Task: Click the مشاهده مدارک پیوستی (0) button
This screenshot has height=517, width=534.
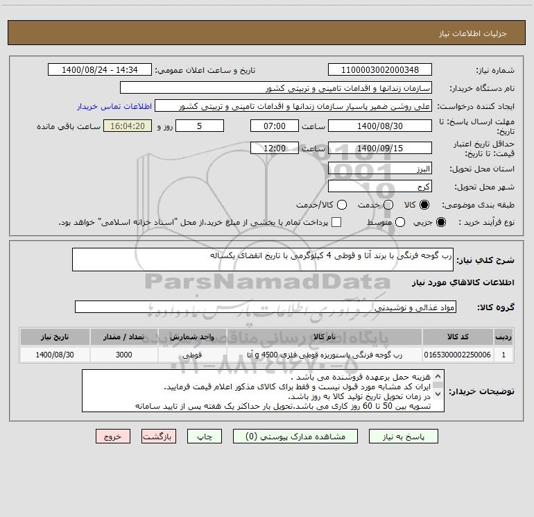Action: (x=295, y=437)
